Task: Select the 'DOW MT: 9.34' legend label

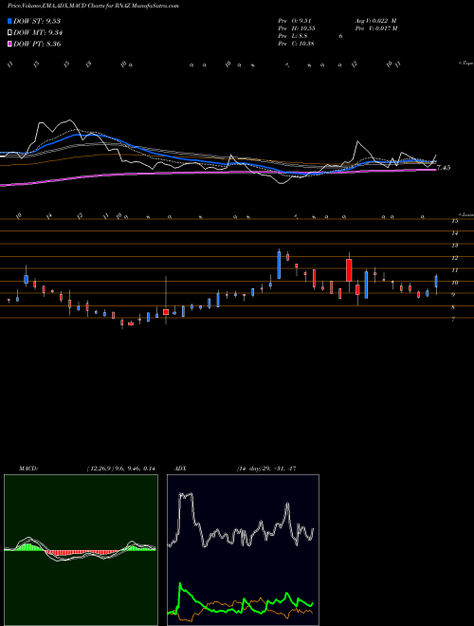Action: tap(38, 33)
